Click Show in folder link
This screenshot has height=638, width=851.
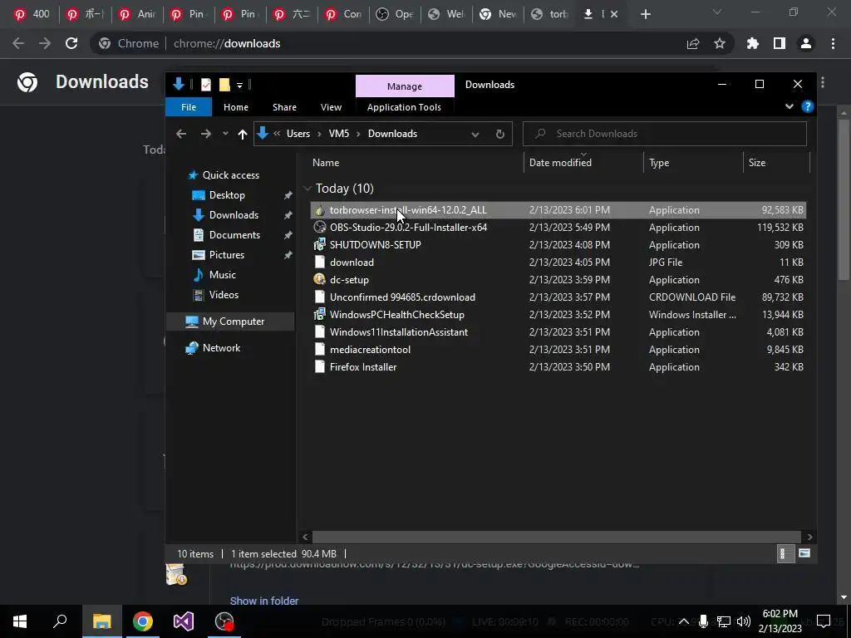click(264, 601)
